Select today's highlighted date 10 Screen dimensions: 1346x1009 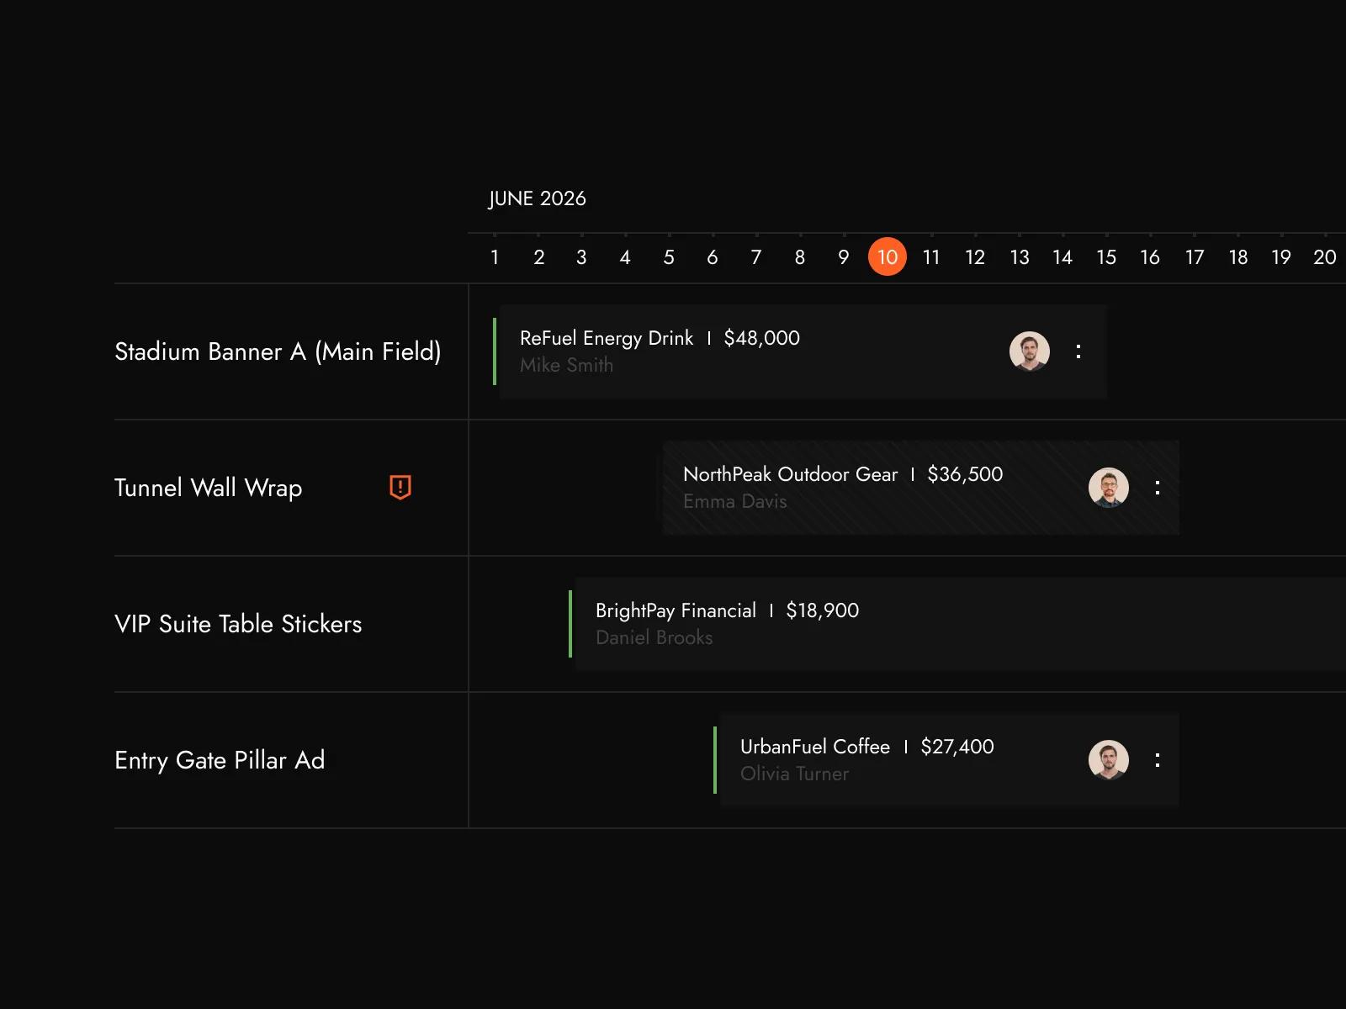point(888,256)
